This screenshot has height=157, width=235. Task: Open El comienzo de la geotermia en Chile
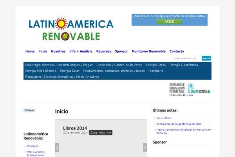click(x=179, y=124)
